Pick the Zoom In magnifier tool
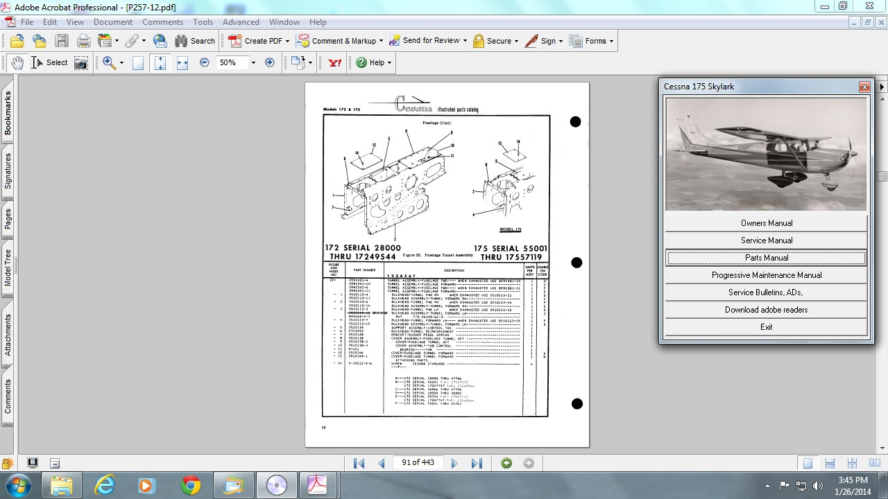888x499 pixels. [x=109, y=62]
